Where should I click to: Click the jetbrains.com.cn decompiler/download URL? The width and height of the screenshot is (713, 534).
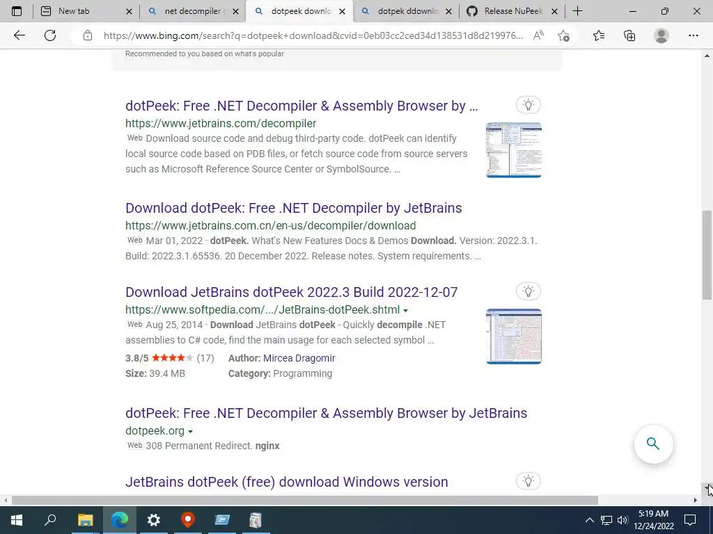pyautogui.click(x=271, y=225)
